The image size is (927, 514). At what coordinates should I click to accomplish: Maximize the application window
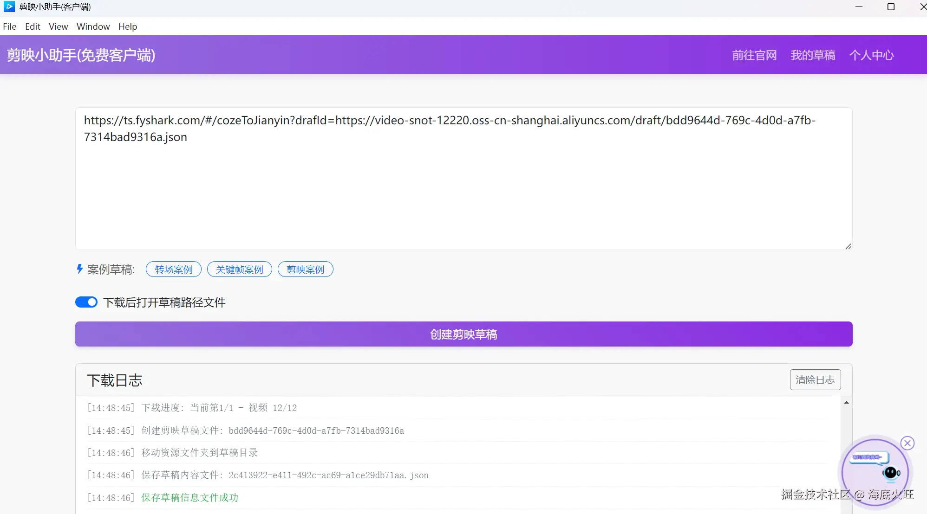(x=891, y=6)
